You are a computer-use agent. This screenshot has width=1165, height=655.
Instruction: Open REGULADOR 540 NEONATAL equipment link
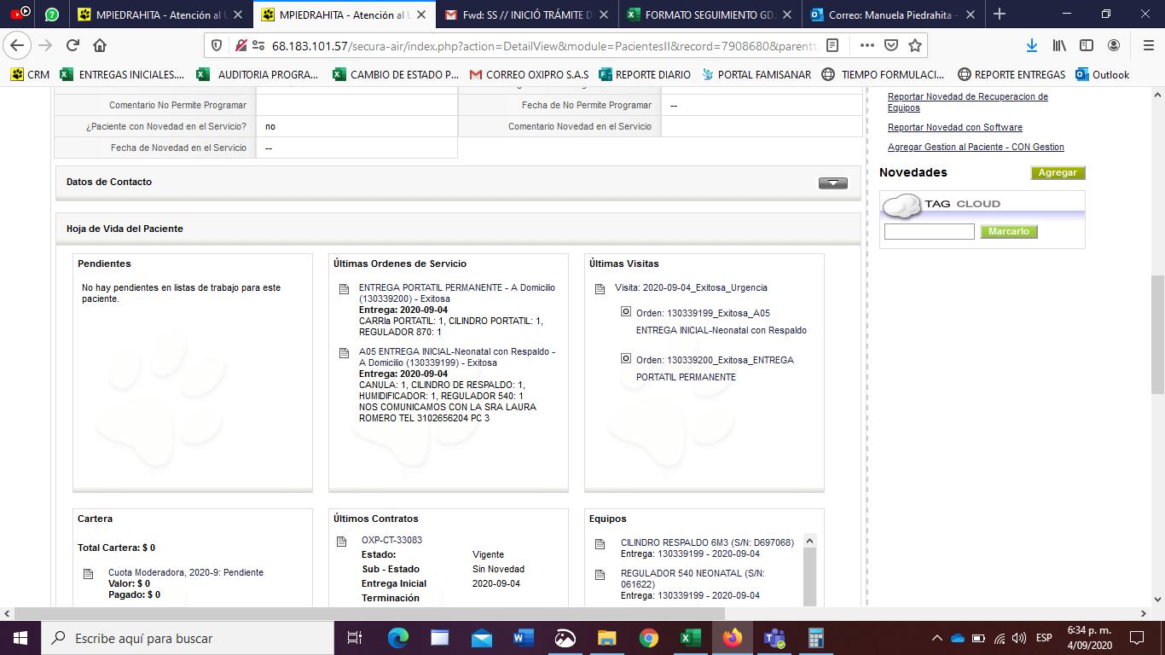pyautogui.click(x=693, y=578)
